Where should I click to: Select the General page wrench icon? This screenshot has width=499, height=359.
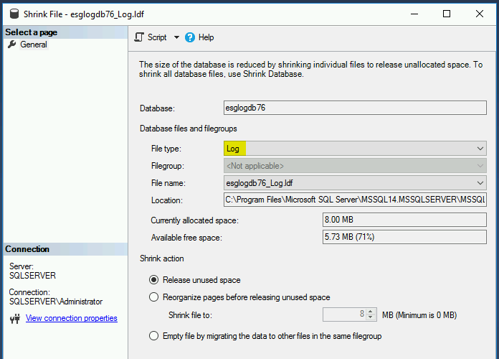click(x=11, y=45)
